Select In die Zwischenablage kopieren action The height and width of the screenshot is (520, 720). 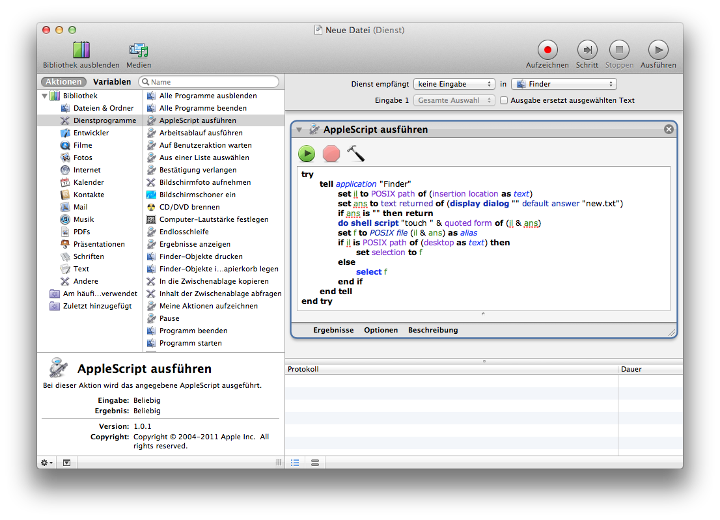214,282
